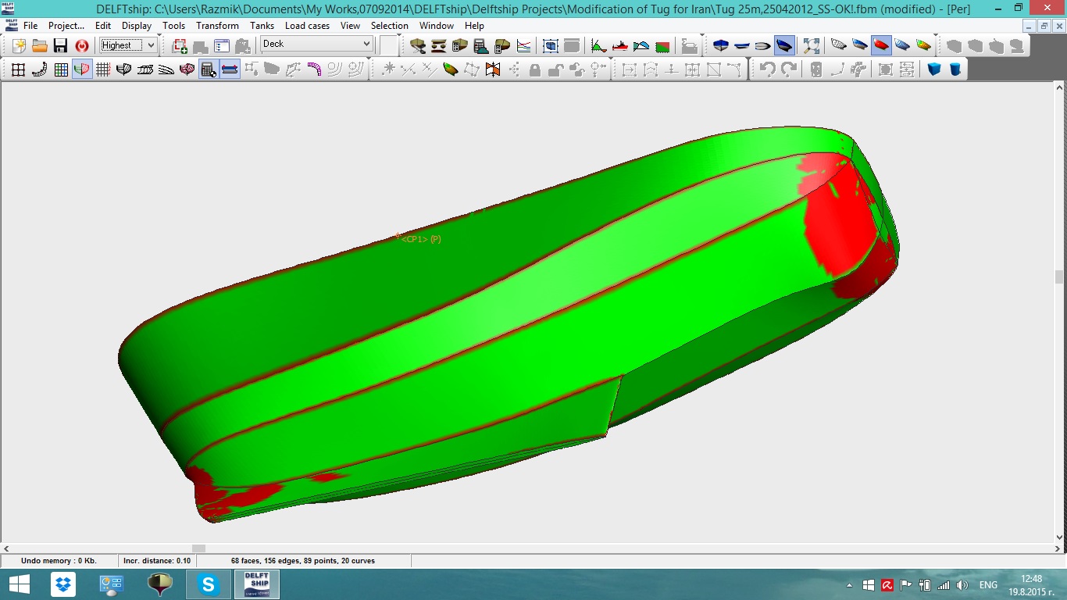
Task: Open the Windows Start button
Action: pyautogui.click(x=20, y=584)
